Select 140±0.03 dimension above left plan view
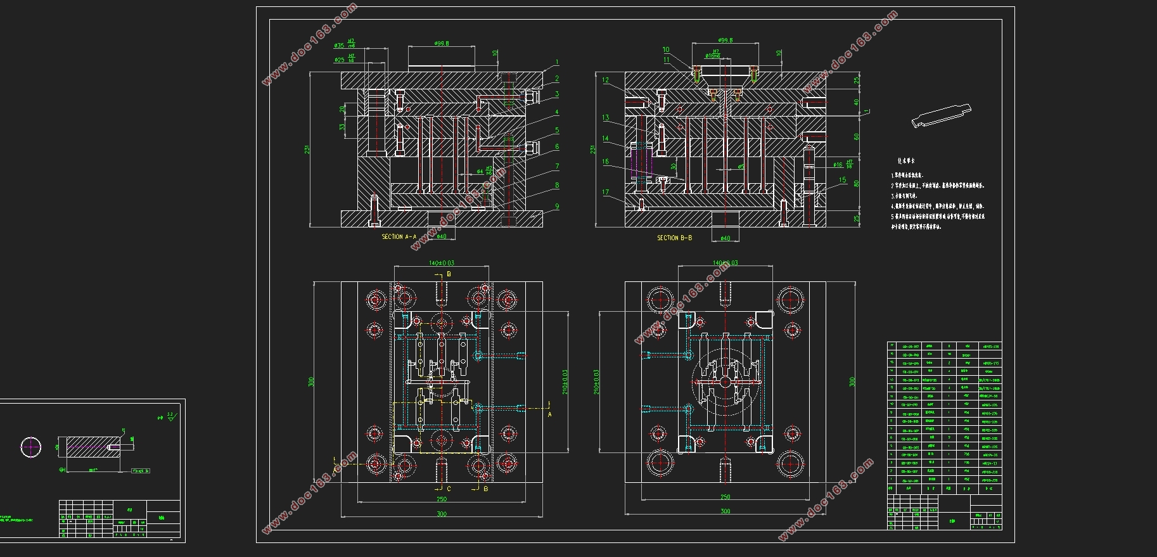 click(442, 262)
